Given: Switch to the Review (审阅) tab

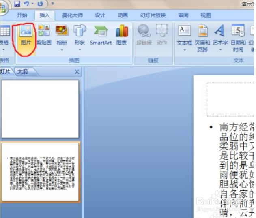Looking at the screenshot, I should coord(183,15).
